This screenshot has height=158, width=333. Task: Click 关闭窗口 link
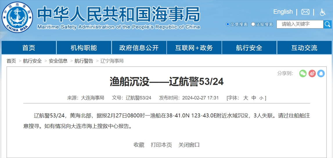pyautogui.click(x=189, y=145)
